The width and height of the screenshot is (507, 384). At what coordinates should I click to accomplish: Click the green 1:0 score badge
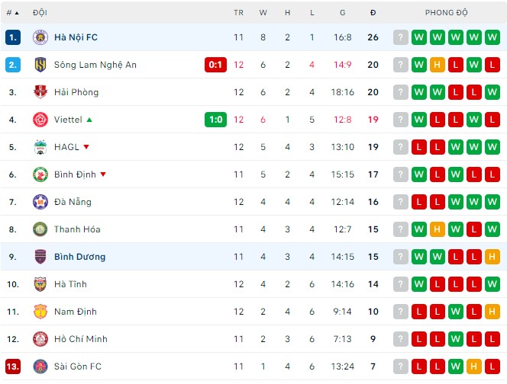[x=215, y=120]
